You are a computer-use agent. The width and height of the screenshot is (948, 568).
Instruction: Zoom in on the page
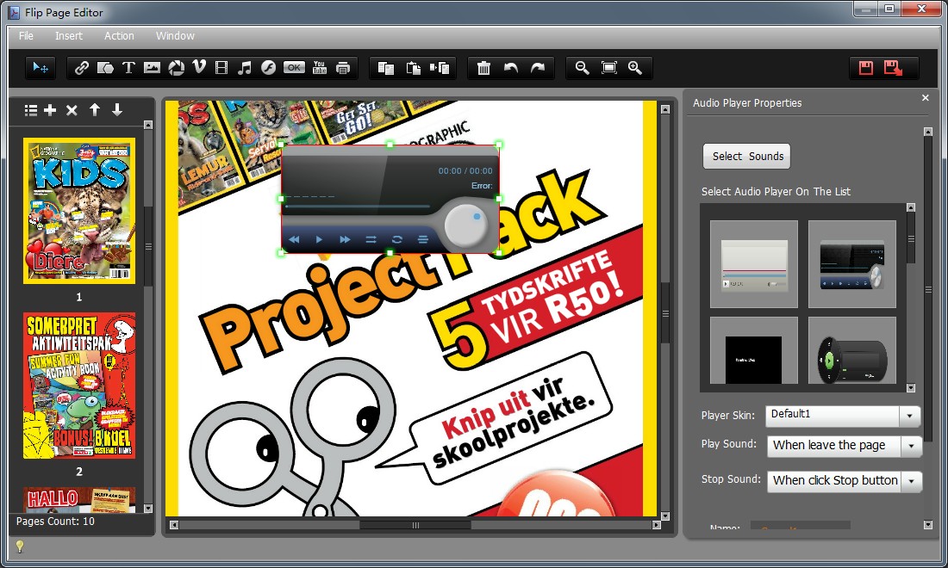coord(635,68)
